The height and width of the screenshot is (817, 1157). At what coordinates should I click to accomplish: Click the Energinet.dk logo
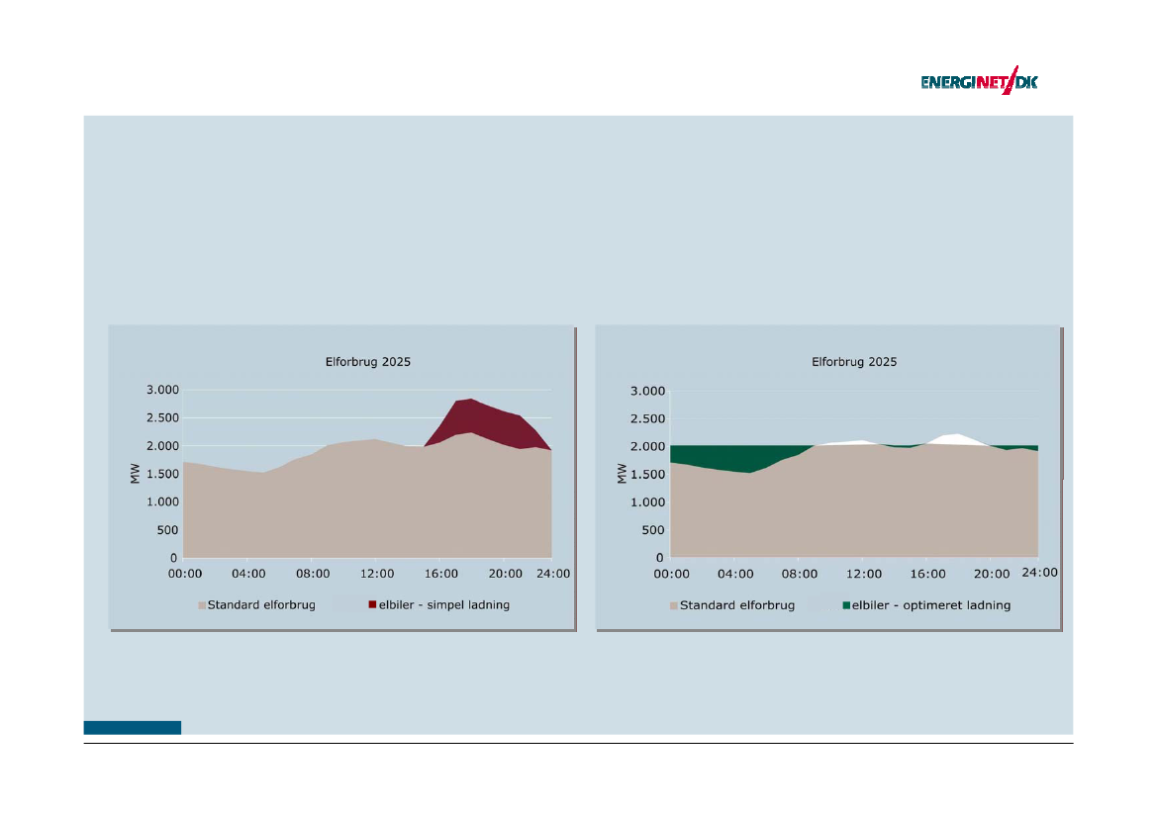pos(979,84)
